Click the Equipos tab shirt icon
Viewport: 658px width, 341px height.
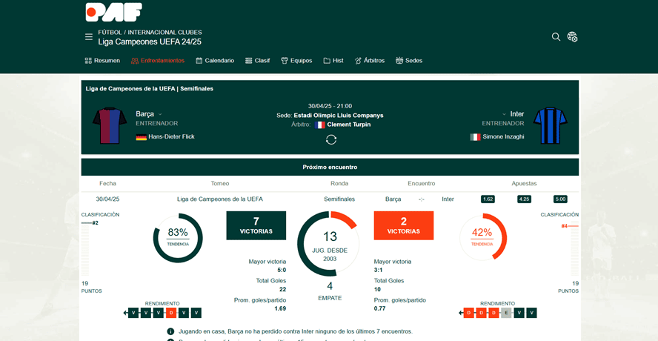coord(285,61)
